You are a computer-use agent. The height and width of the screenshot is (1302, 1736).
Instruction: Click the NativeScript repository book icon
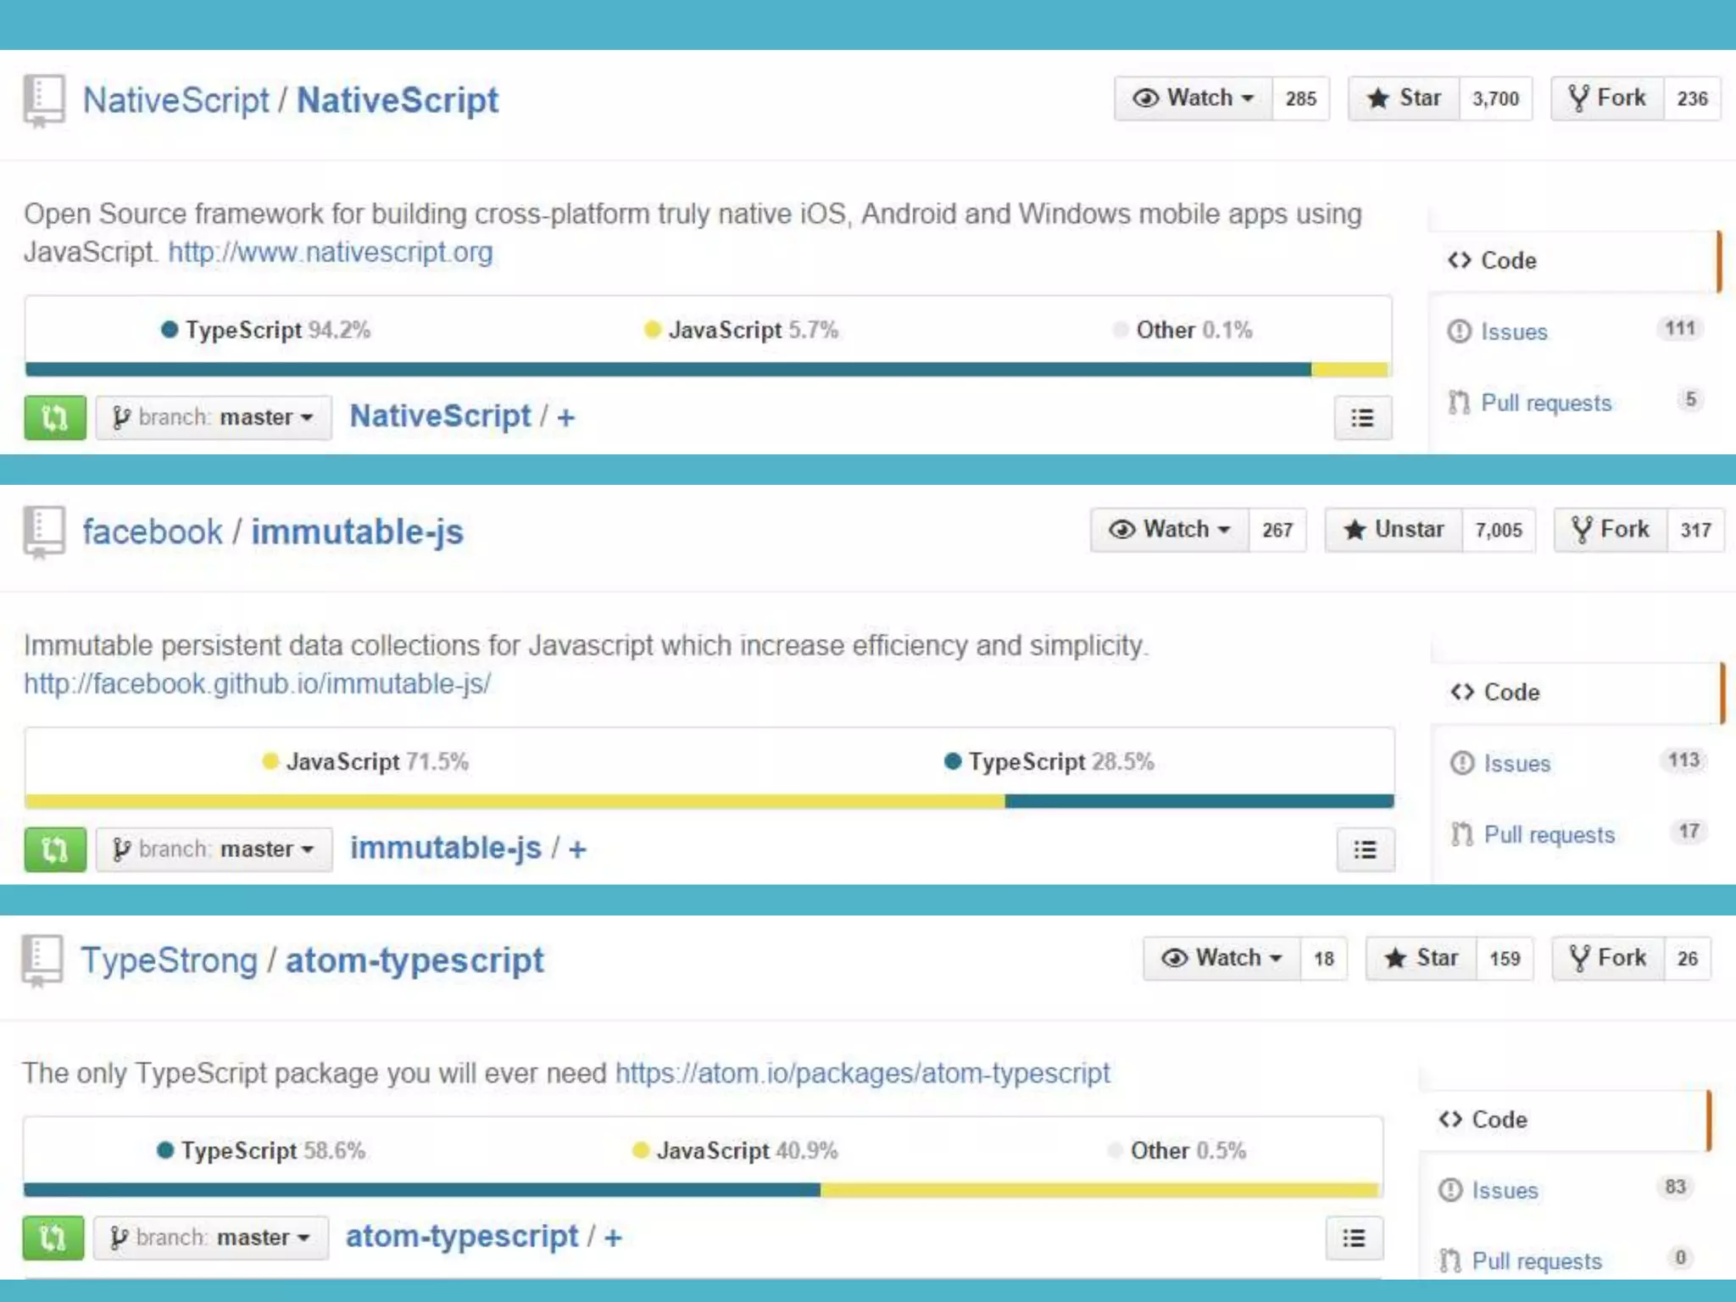click(x=44, y=101)
